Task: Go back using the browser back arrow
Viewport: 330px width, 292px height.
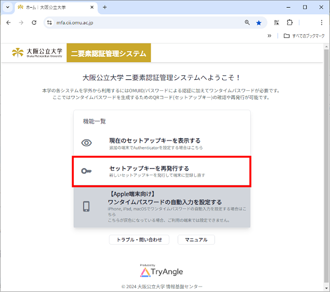Action: coord(8,23)
